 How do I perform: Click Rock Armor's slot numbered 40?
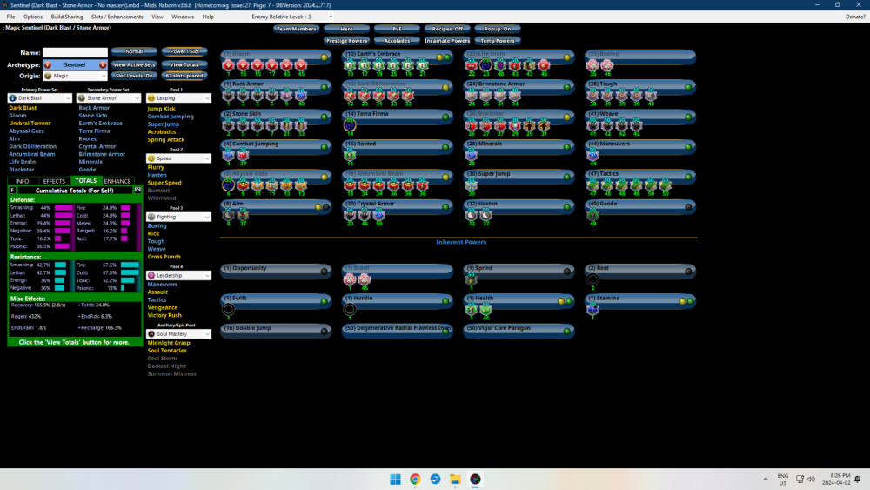301,96
